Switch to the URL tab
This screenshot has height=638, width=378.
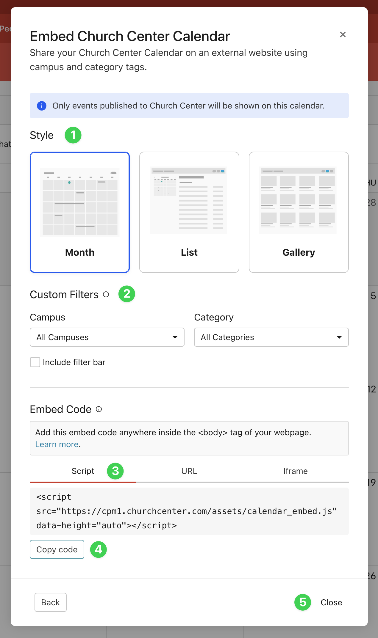189,471
